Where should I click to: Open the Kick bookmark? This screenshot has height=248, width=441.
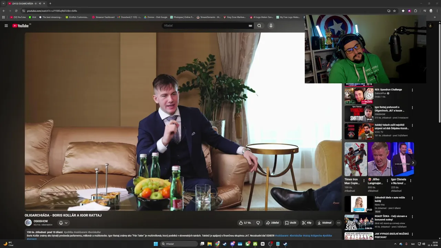point(32,17)
